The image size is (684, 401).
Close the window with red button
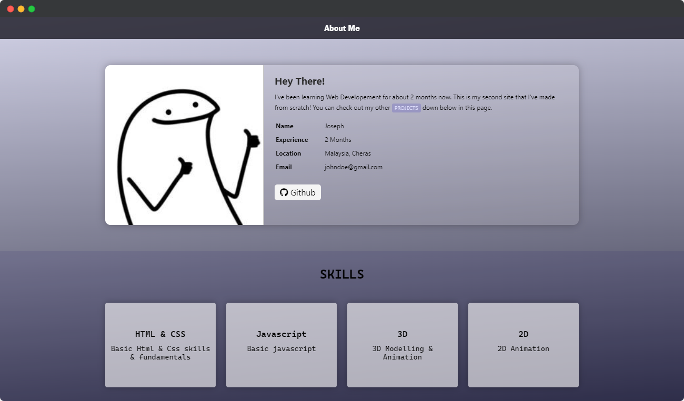(x=11, y=9)
